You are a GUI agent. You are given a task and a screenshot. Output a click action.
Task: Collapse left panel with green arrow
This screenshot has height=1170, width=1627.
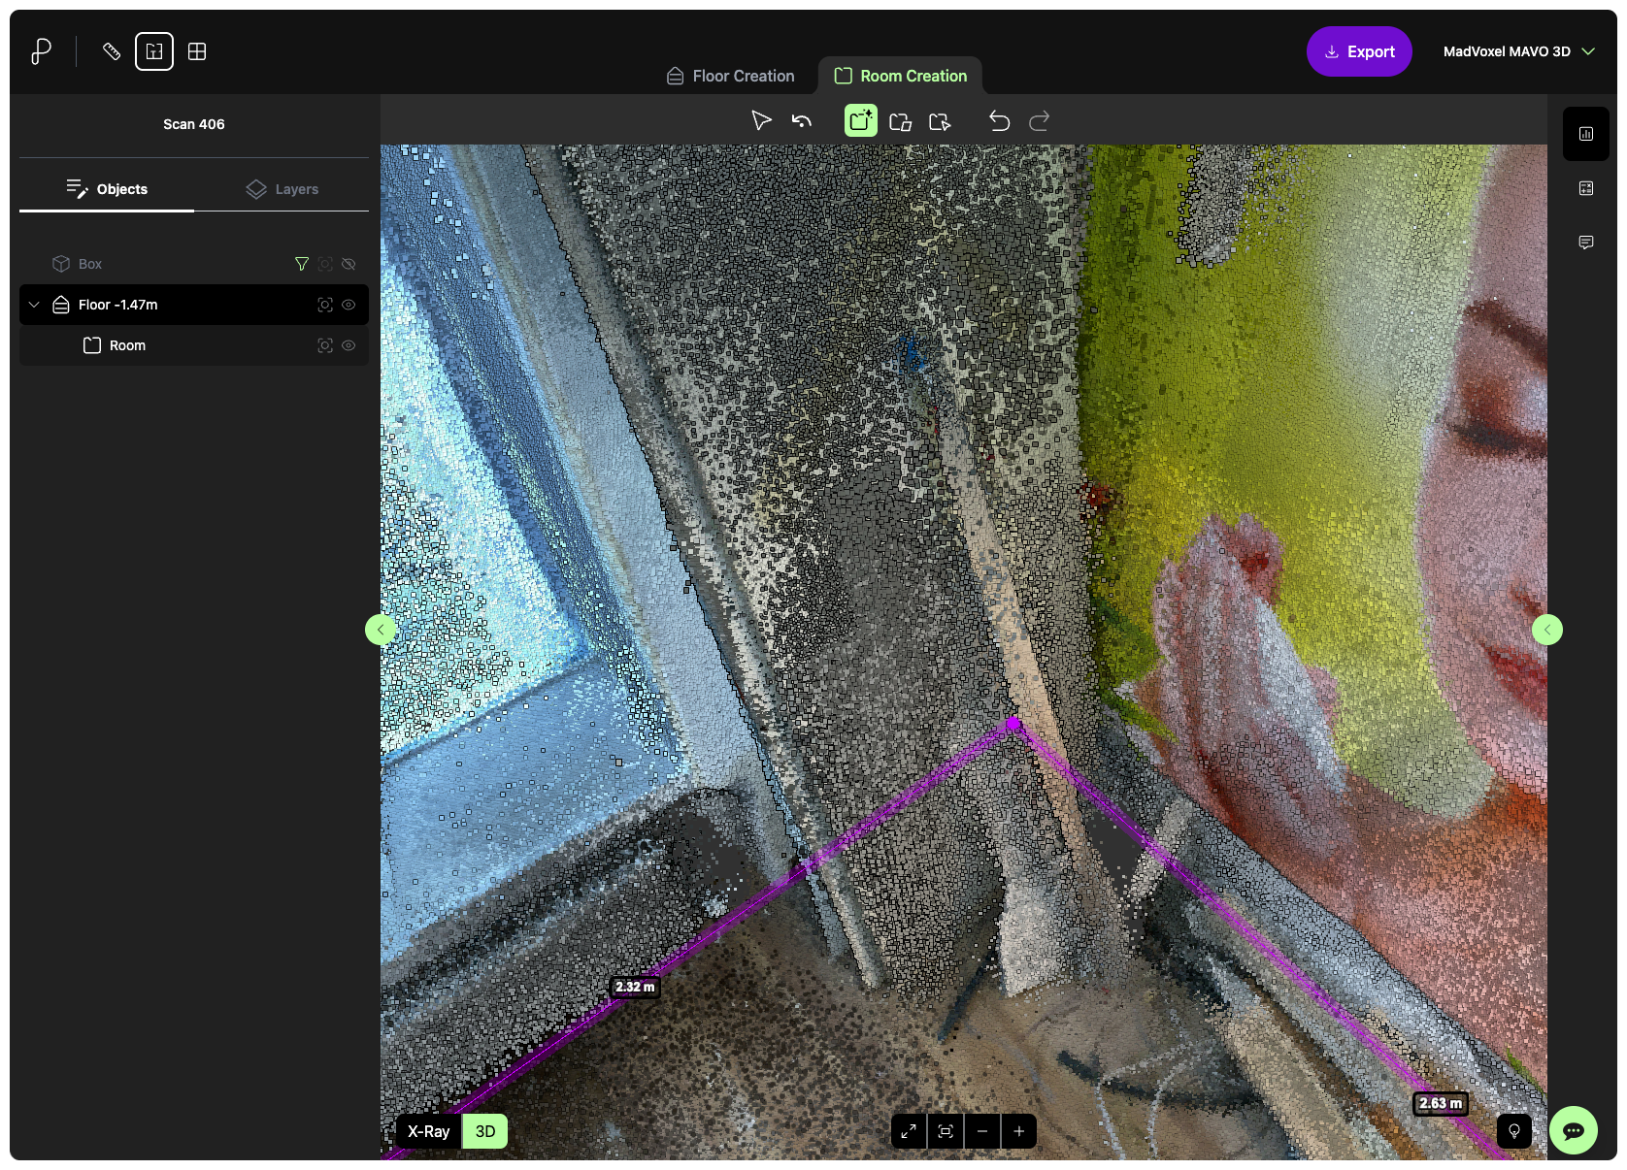point(381,630)
